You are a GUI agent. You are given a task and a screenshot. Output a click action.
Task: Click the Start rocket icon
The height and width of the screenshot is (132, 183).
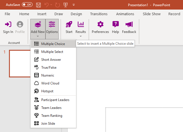69,24
